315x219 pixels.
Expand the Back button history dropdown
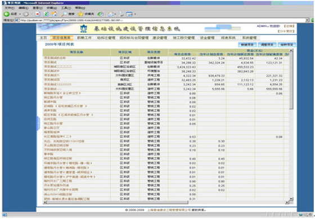(x=20, y=14)
